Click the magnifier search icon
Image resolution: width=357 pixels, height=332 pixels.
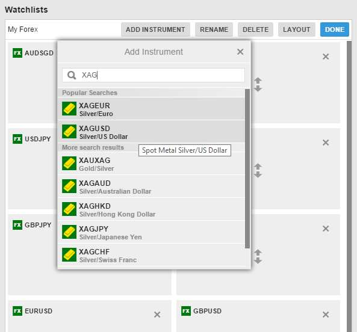pos(72,75)
